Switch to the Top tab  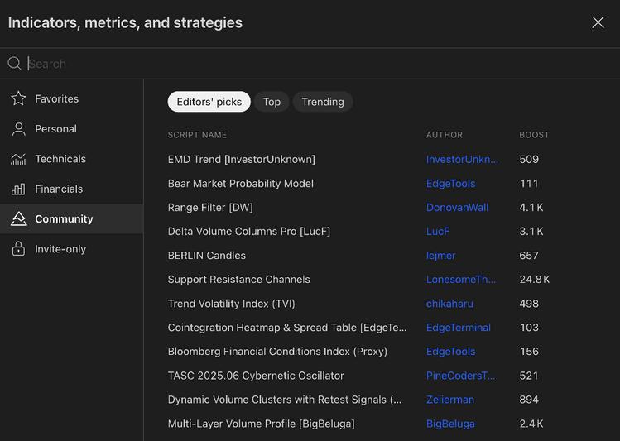pos(272,102)
